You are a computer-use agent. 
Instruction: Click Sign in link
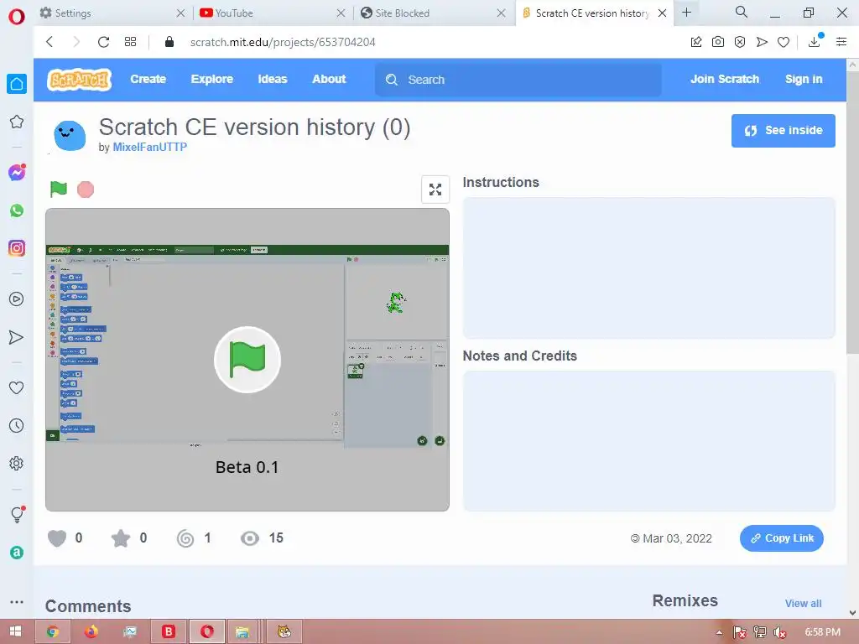click(x=804, y=79)
